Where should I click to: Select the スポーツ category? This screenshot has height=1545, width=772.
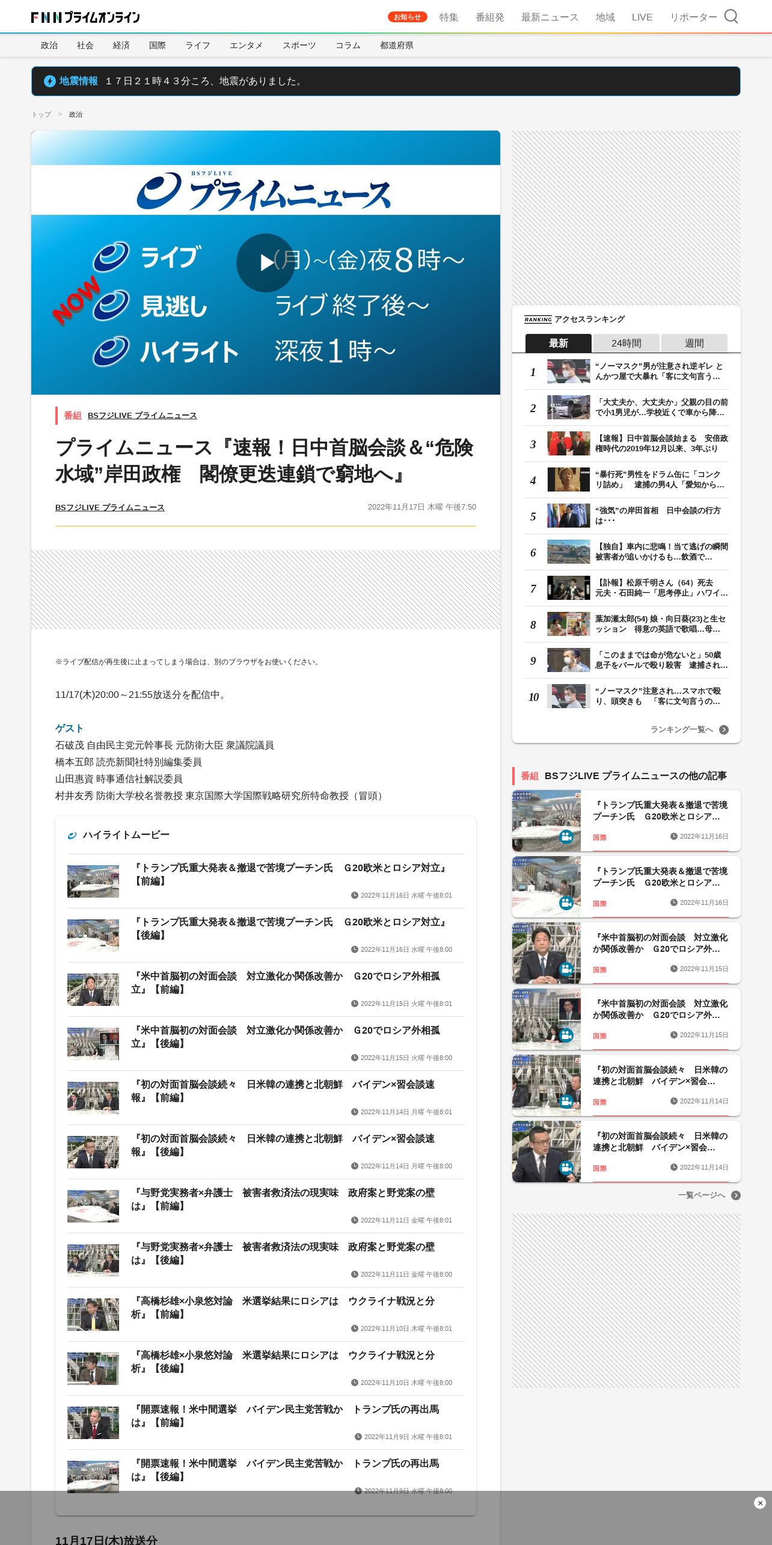coord(299,45)
